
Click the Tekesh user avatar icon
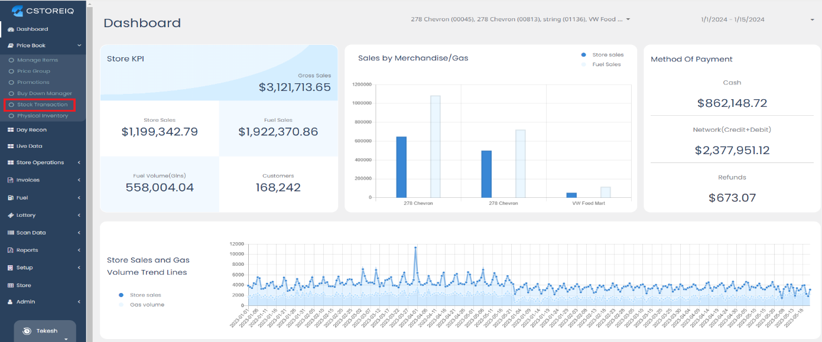pos(27,331)
